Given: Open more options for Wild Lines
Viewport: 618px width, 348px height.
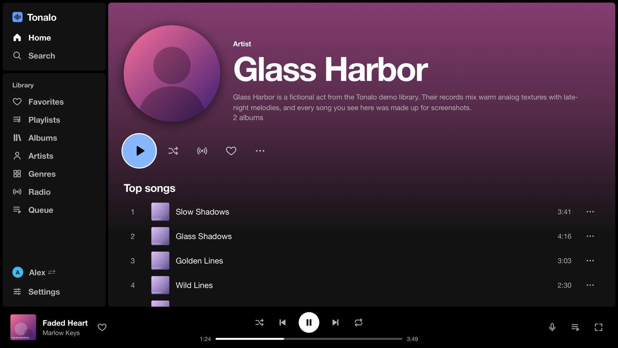Looking at the screenshot, I should point(590,285).
